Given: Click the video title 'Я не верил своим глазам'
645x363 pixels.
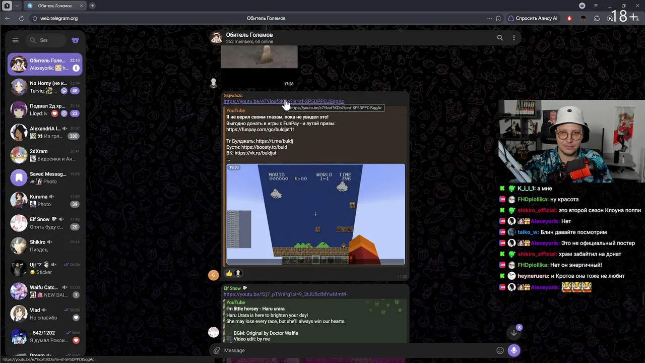Looking at the screenshot, I should pos(277,117).
